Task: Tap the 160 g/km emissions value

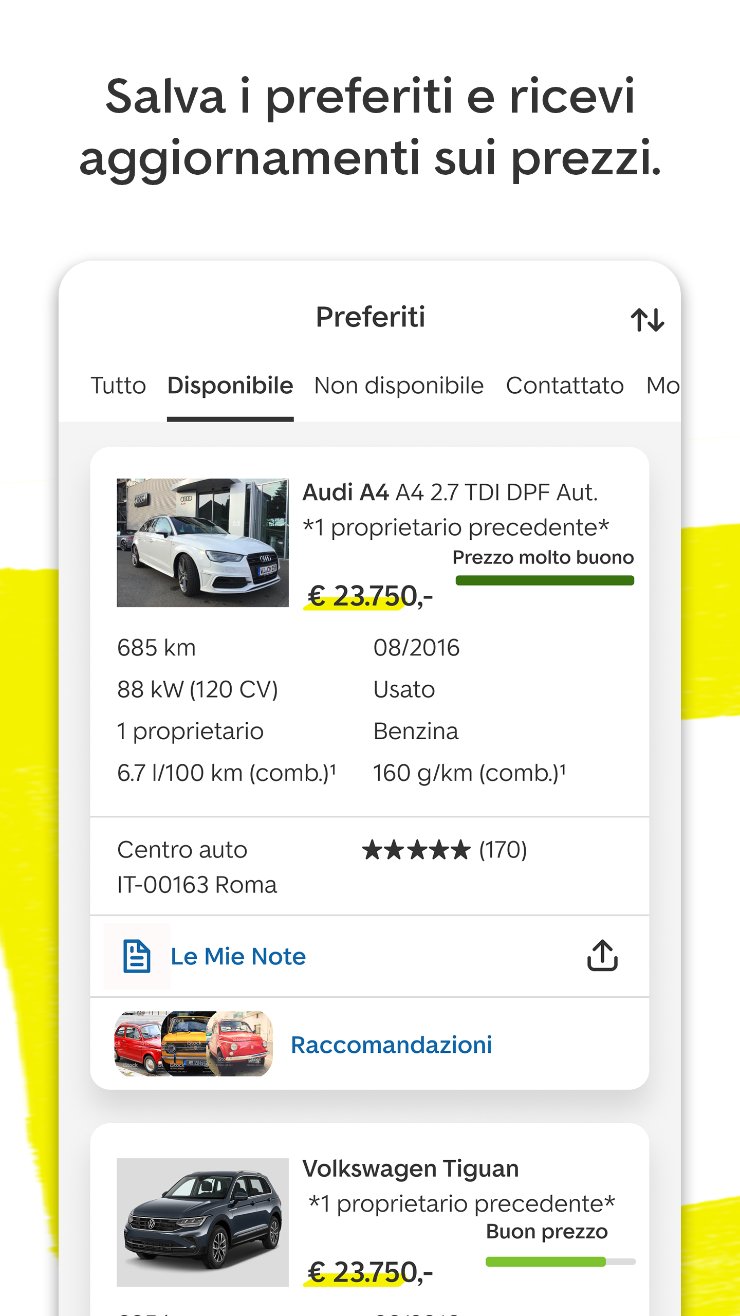Action: (469, 773)
